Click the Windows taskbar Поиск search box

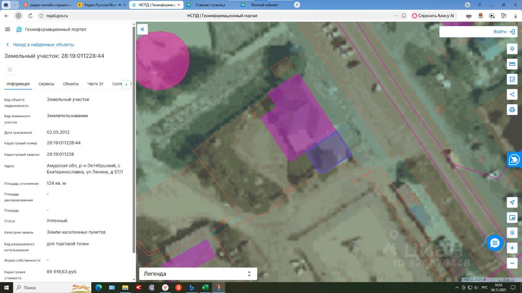coord(52,288)
